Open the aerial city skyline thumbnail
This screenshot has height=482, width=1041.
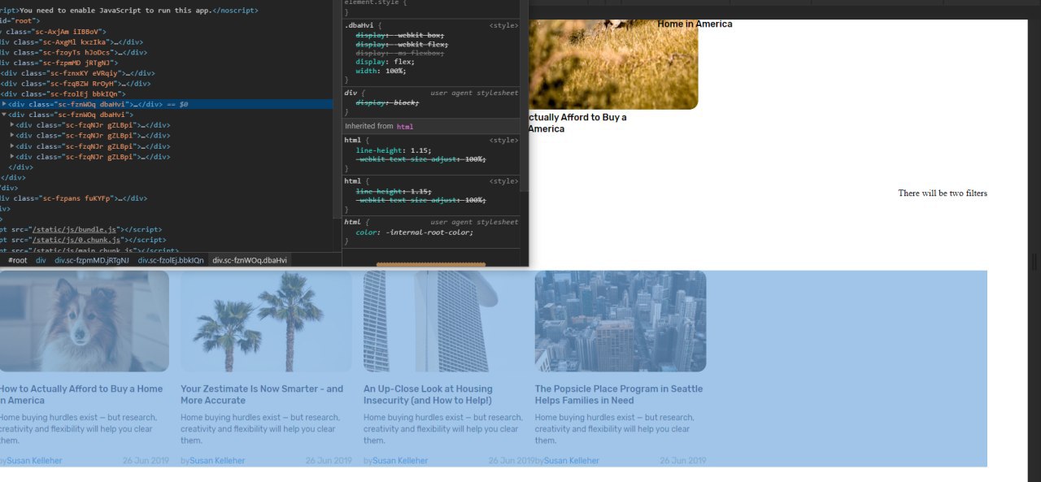pos(621,321)
